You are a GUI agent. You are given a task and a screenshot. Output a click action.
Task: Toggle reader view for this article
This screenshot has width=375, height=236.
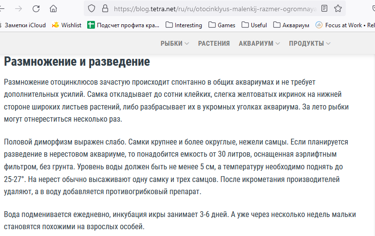[x=324, y=9]
